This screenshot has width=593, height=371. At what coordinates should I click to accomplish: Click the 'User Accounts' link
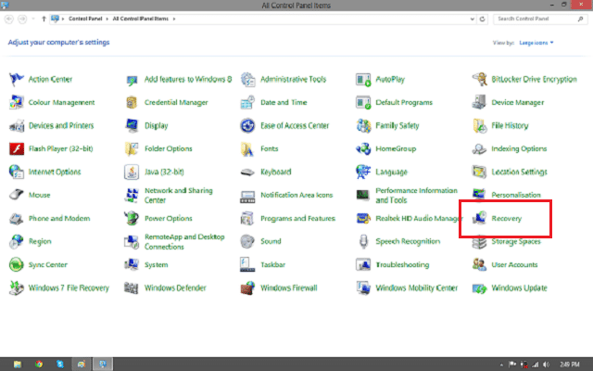514,264
